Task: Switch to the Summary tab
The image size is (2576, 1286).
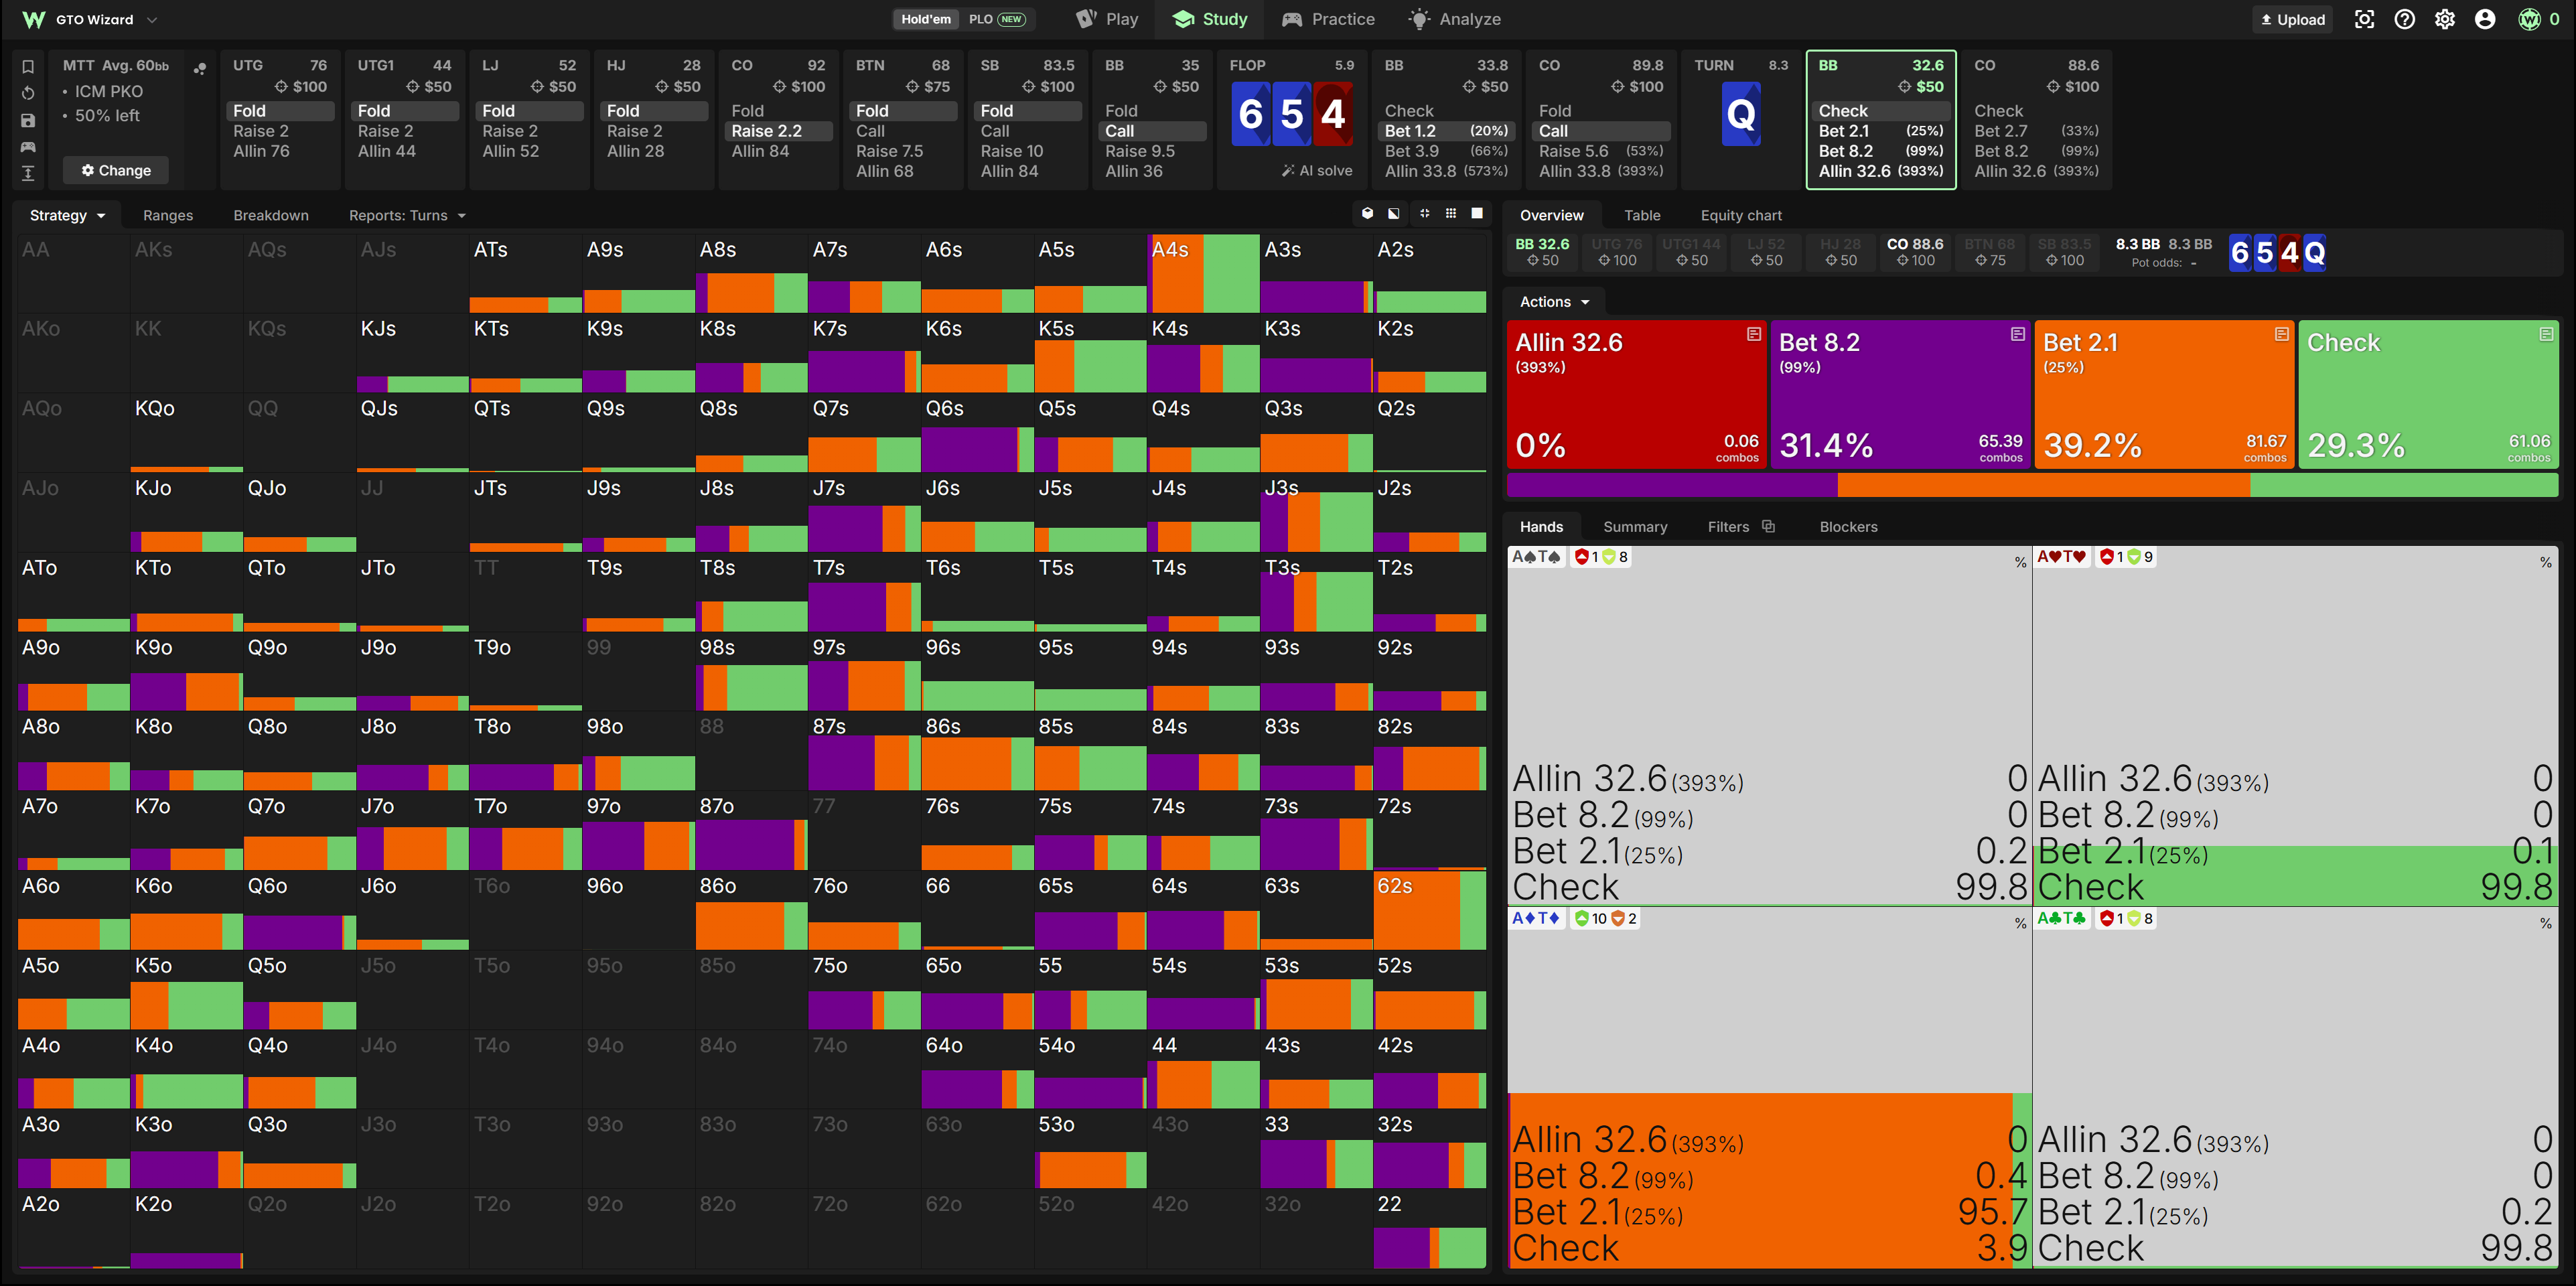Action: click(1635, 526)
